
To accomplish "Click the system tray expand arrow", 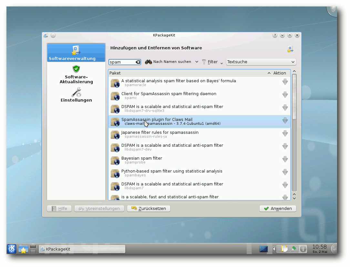I will click(274, 249).
